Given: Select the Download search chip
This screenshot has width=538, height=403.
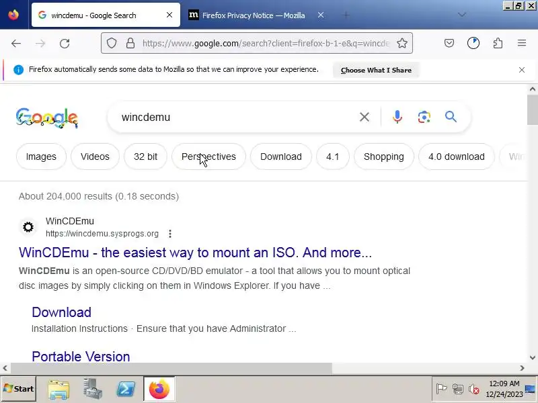Looking at the screenshot, I should coord(281,156).
